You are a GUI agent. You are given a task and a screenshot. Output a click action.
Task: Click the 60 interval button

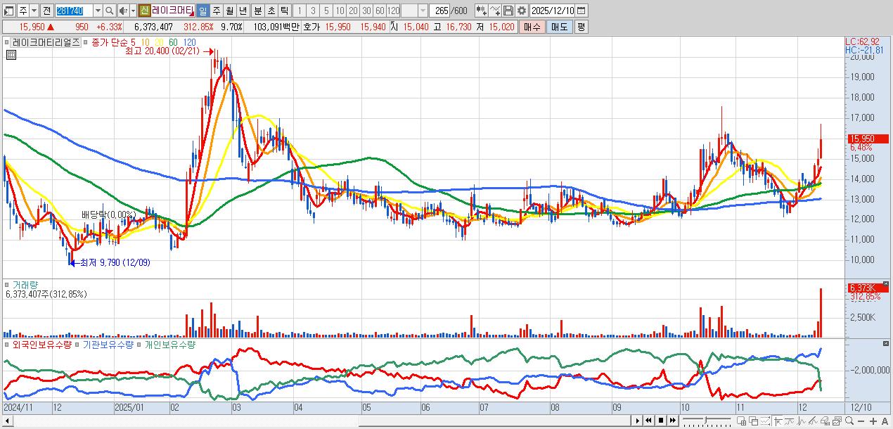(x=380, y=11)
